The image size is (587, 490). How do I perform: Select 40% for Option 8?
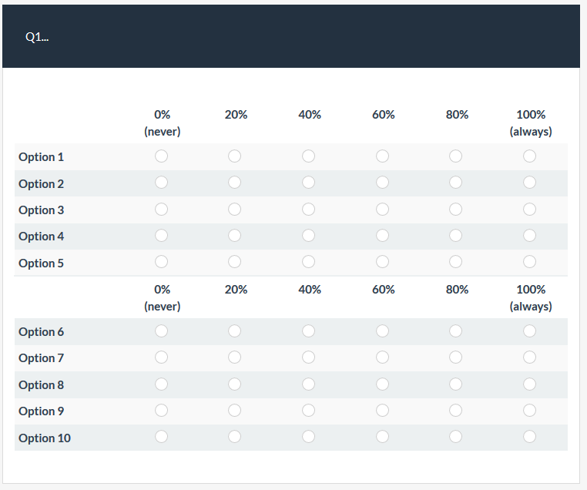click(308, 384)
